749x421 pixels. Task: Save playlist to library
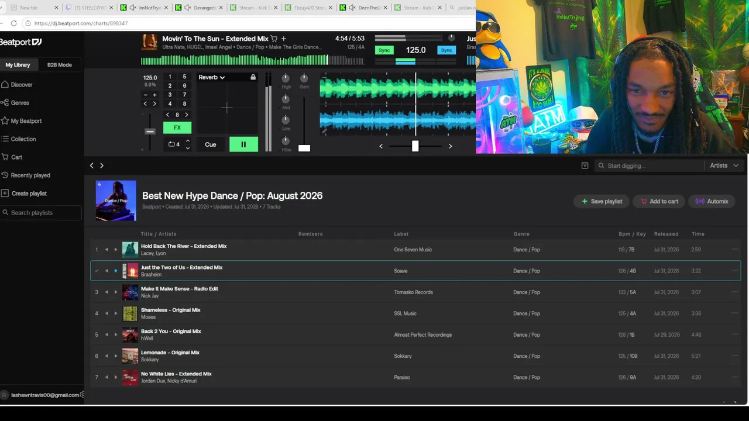click(602, 201)
